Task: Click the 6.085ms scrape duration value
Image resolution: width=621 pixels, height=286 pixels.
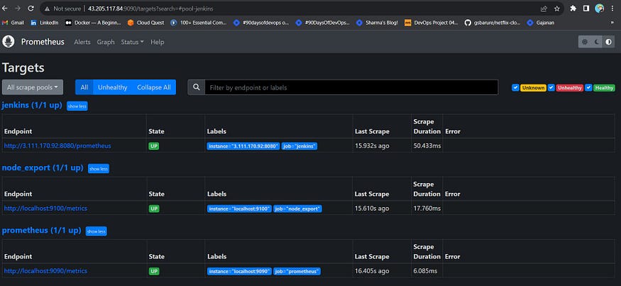Action: (x=425, y=271)
